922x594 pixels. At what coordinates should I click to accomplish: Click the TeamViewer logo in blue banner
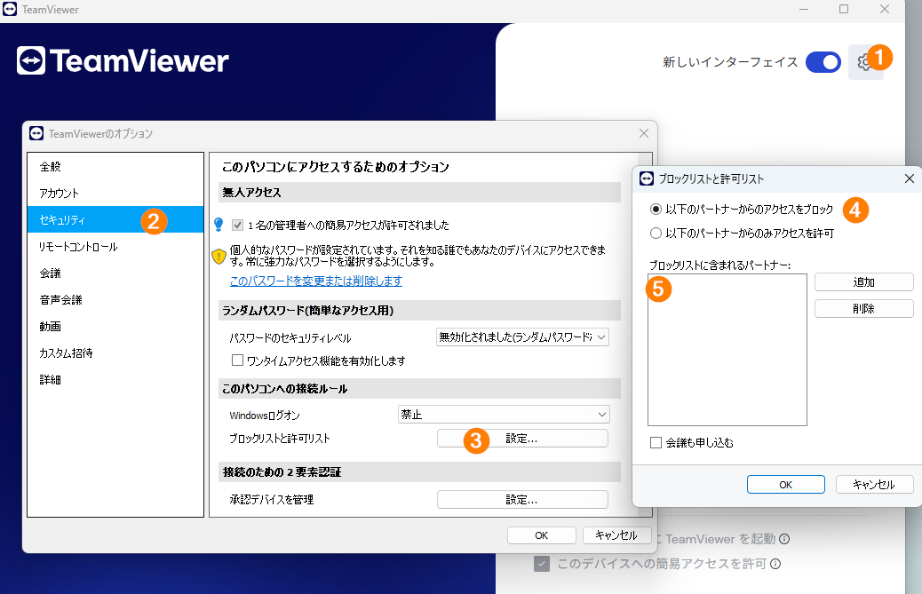(123, 60)
